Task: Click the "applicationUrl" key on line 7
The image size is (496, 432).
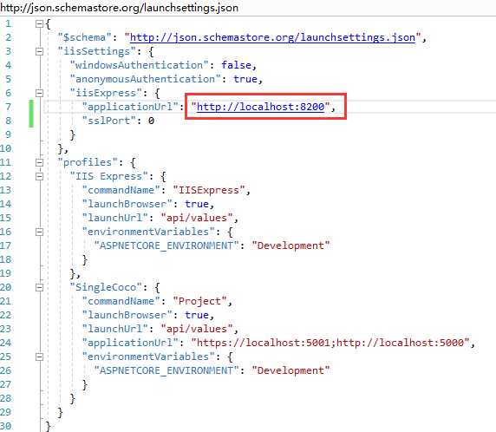Action: pyautogui.click(x=130, y=107)
